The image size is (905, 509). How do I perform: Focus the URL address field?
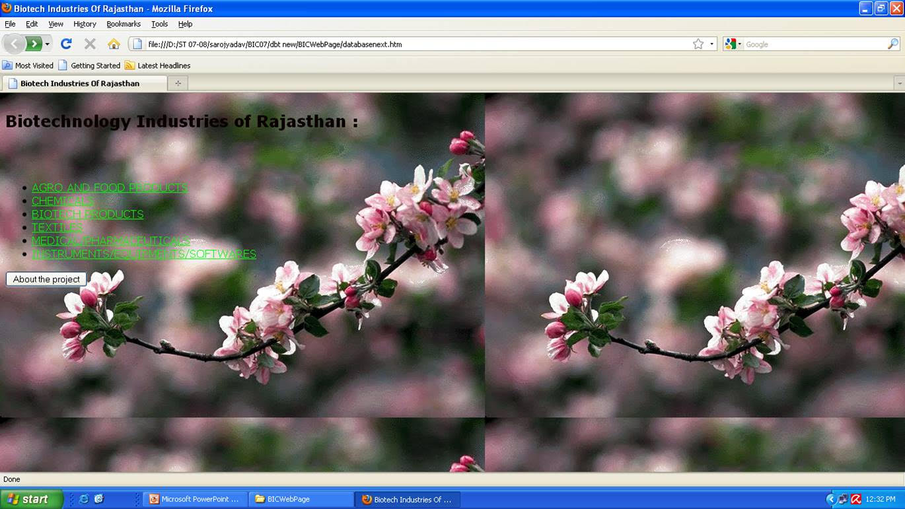tap(416, 44)
